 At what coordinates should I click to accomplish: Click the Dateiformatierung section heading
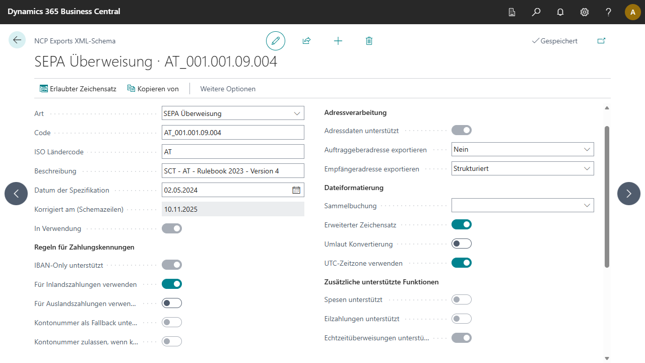click(354, 188)
